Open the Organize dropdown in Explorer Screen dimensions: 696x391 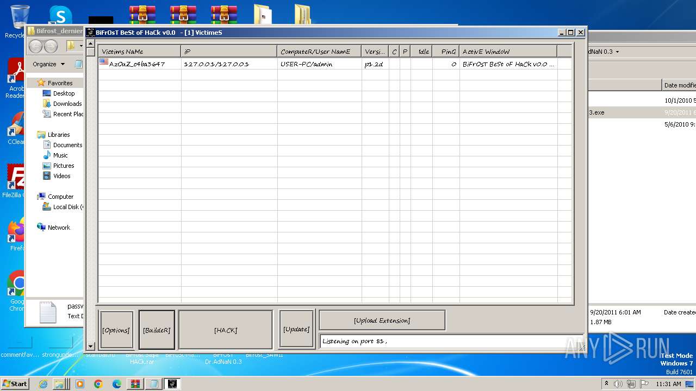coord(48,64)
